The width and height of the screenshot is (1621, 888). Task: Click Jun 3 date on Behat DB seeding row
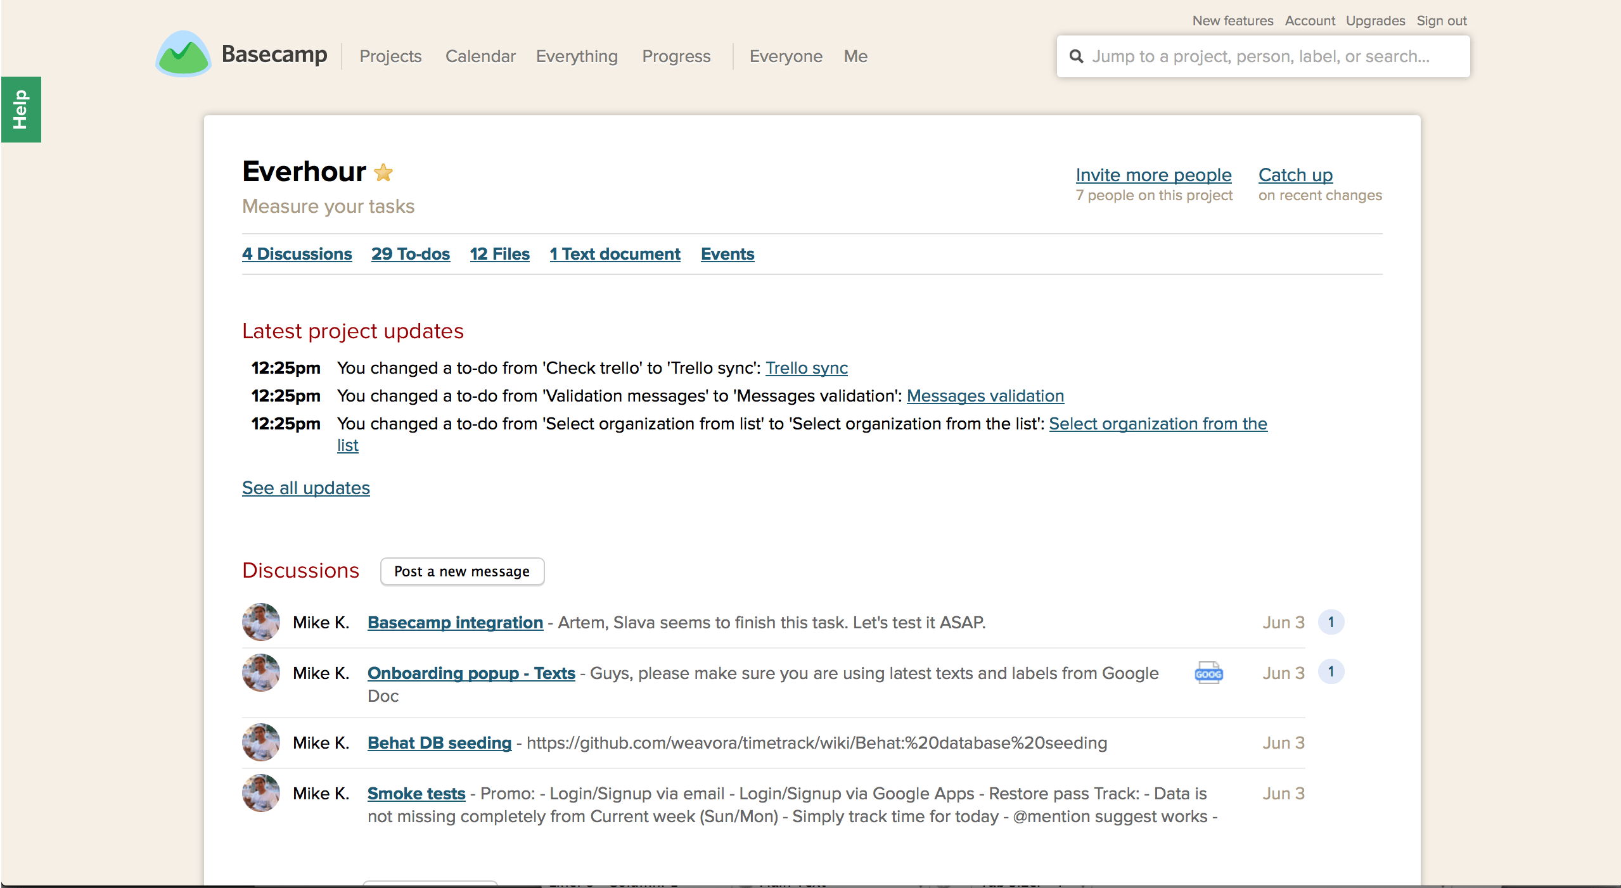point(1283,743)
